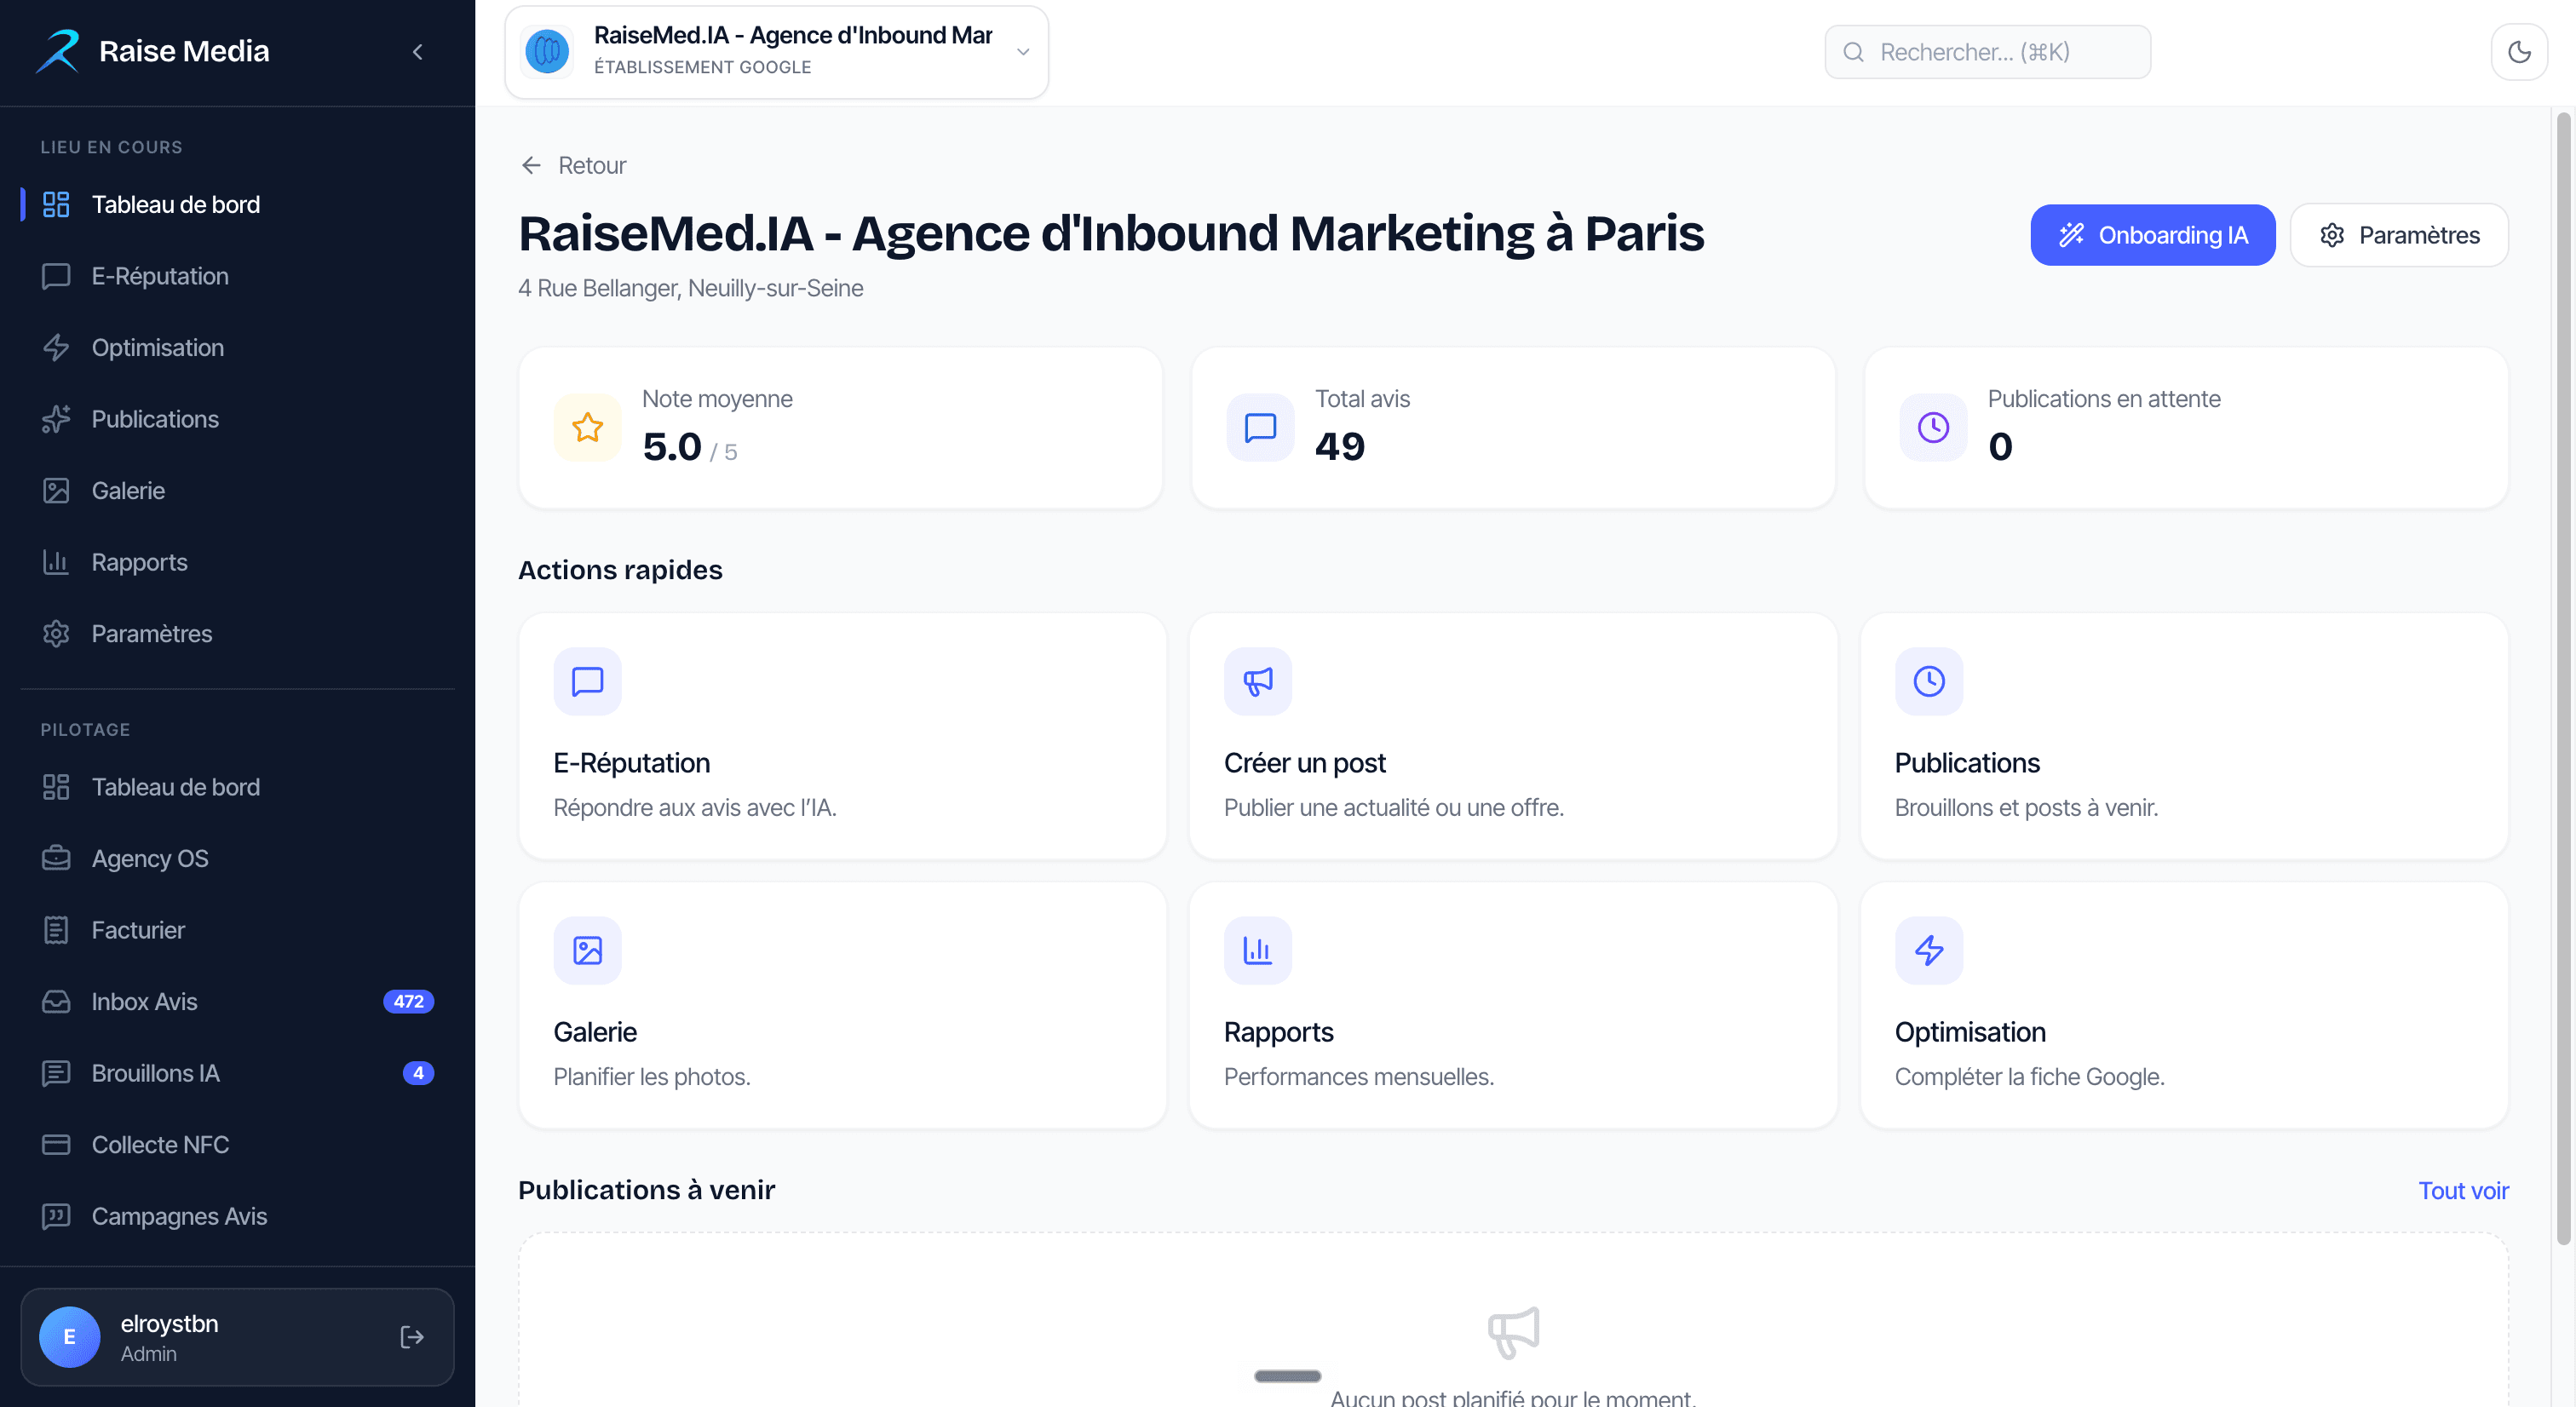Image resolution: width=2576 pixels, height=1407 pixels.
Task: Open the Créer un post card title
Action: click(x=1304, y=763)
